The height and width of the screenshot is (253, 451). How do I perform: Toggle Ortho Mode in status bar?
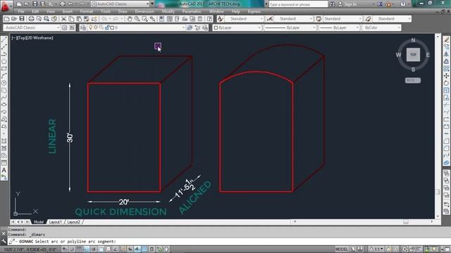(86, 249)
